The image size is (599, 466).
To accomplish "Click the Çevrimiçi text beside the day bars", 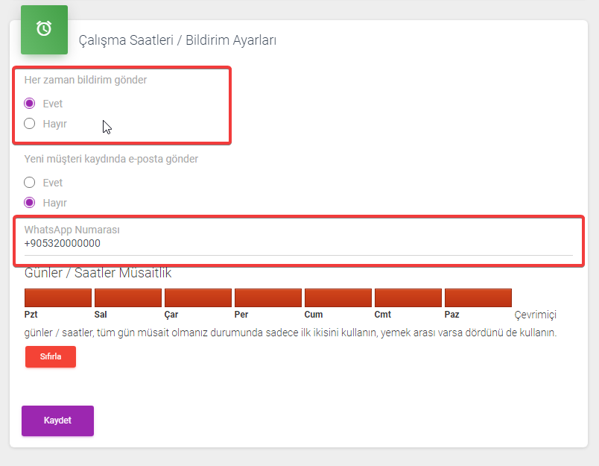I will point(535,315).
